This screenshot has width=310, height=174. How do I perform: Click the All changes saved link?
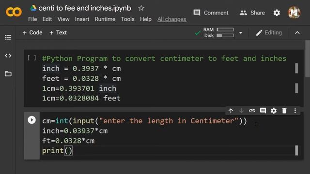tap(171, 19)
